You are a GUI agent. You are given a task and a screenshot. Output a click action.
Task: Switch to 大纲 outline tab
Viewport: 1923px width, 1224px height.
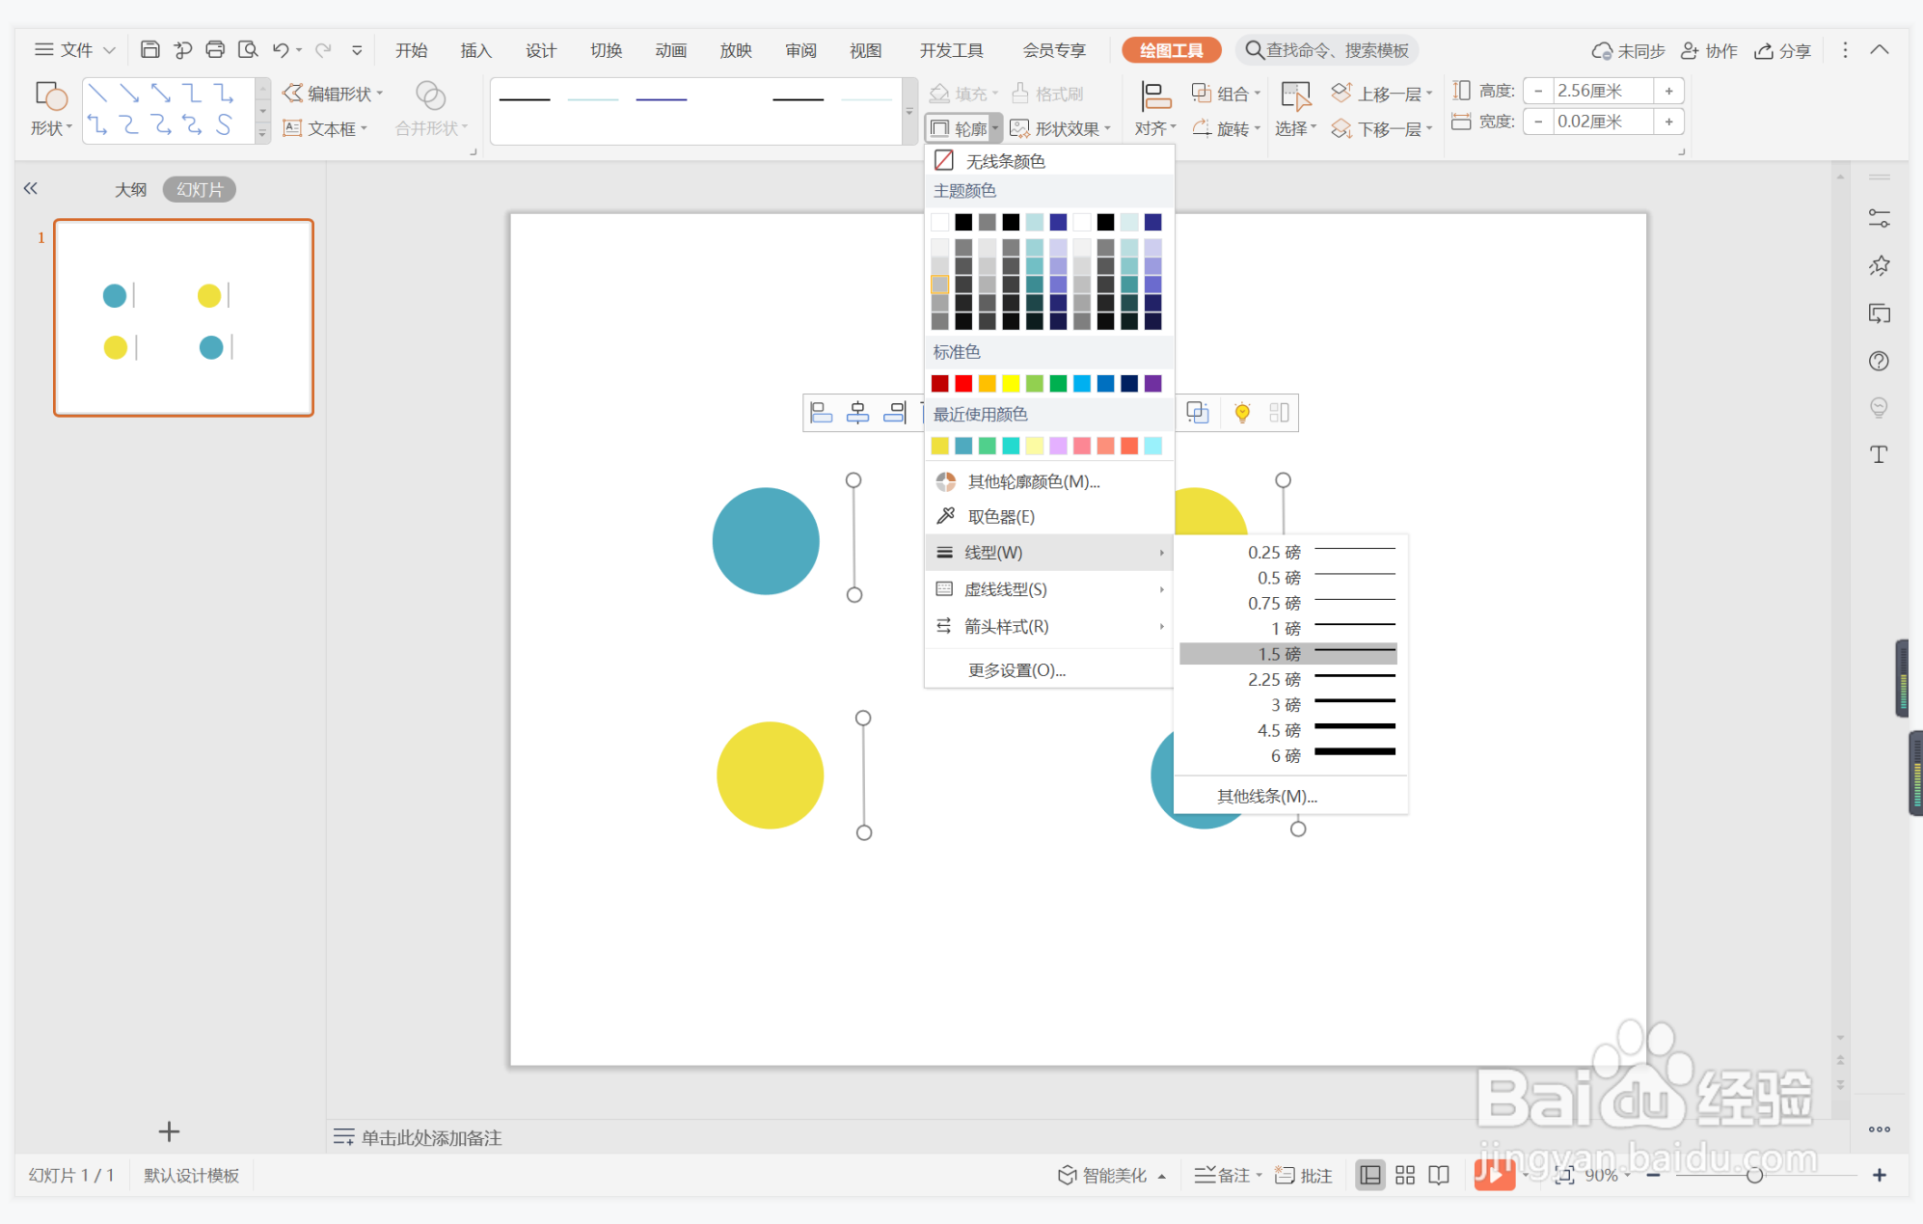131,189
